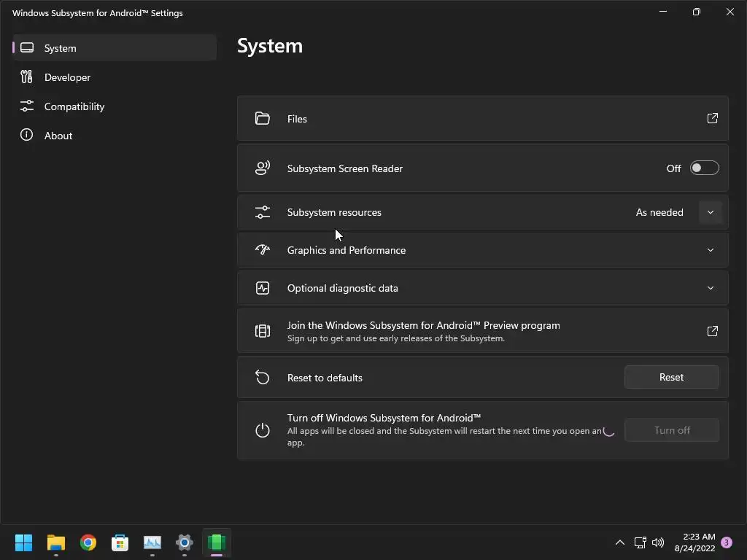Screen dimensions: 747x560
Task: Expand the Optional diagnostic data section
Action: [x=711, y=288]
